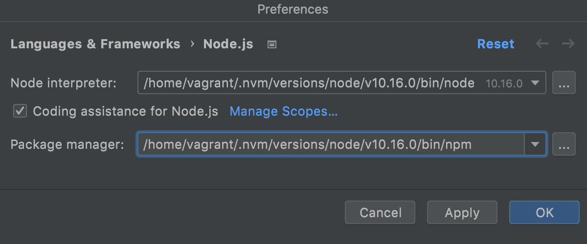The height and width of the screenshot is (244, 587).
Task: Click the Node interpreter label
Action: (x=64, y=83)
